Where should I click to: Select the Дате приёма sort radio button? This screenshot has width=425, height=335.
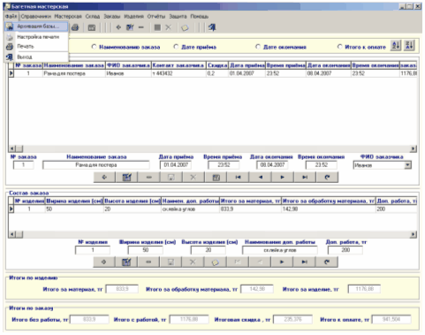click(x=176, y=47)
